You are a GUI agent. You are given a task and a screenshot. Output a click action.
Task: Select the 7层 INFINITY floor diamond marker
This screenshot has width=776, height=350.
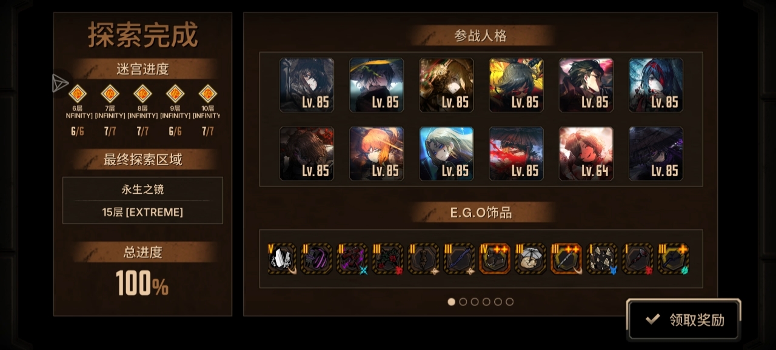coord(110,93)
